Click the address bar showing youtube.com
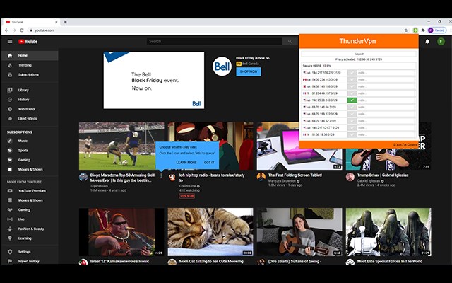Viewport: 452px width, 283px height. [213, 30]
